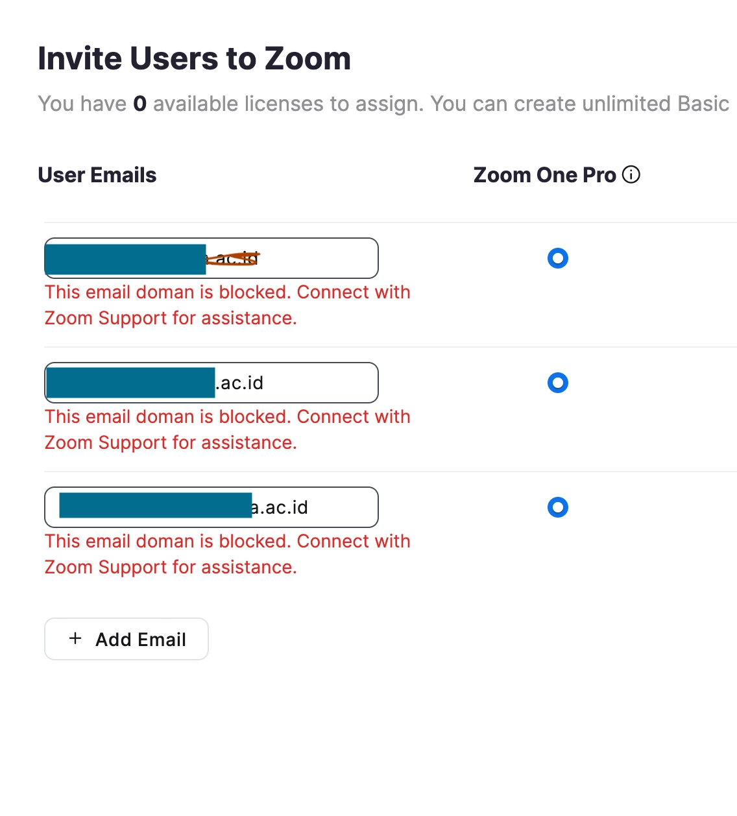737x816 pixels.
Task: Focus the third email field ending a.ac.id
Action: (x=211, y=507)
